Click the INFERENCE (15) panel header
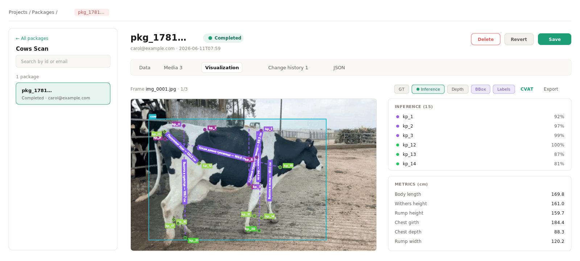The image size is (580, 261). [414, 107]
